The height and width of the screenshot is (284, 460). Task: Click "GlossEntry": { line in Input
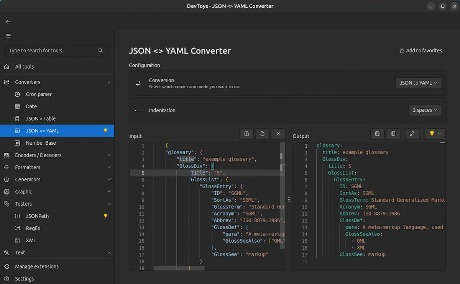[x=221, y=186]
